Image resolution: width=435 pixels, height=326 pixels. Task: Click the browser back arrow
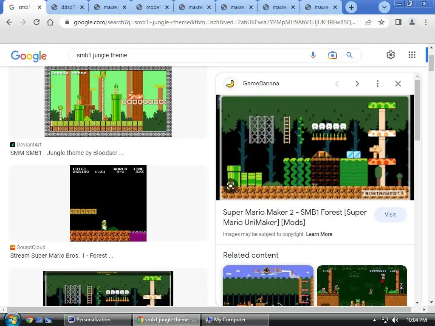pos(9,22)
